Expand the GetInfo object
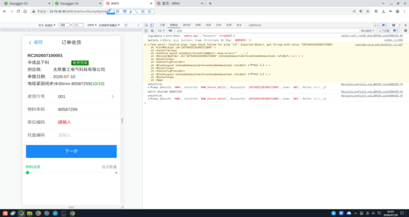The image size is (409, 217). click(x=161, y=40)
